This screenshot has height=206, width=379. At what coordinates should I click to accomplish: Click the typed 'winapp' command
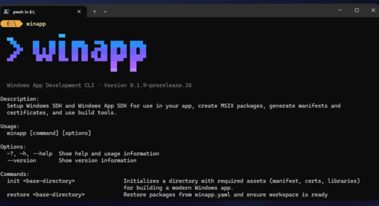click(x=36, y=24)
